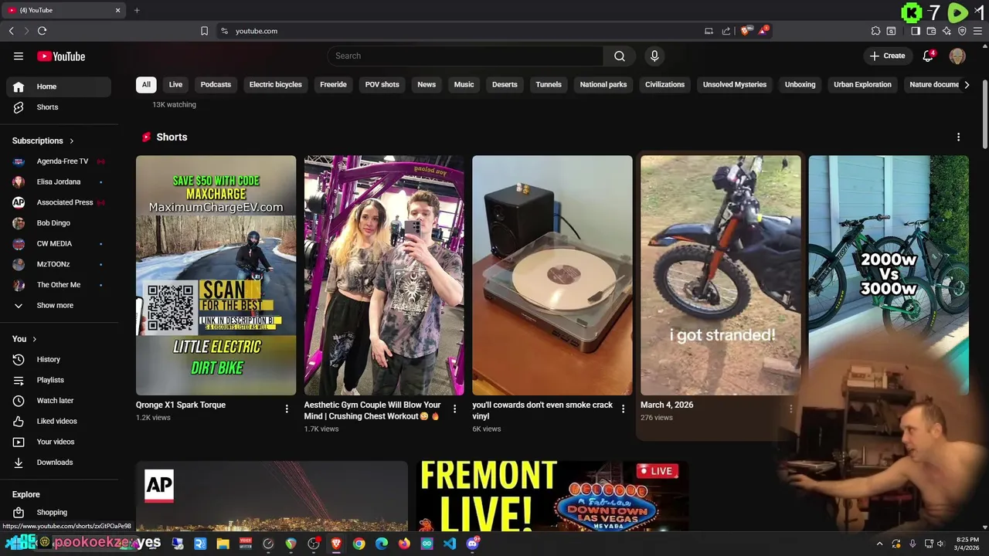Open Watch later in sidebar

point(59,401)
